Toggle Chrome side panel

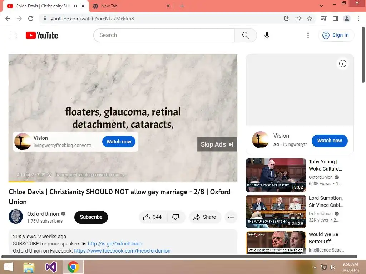tap(335, 19)
